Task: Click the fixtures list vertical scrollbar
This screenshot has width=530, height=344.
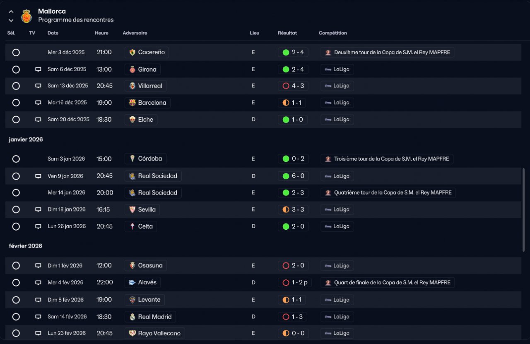Action: [x=524, y=210]
